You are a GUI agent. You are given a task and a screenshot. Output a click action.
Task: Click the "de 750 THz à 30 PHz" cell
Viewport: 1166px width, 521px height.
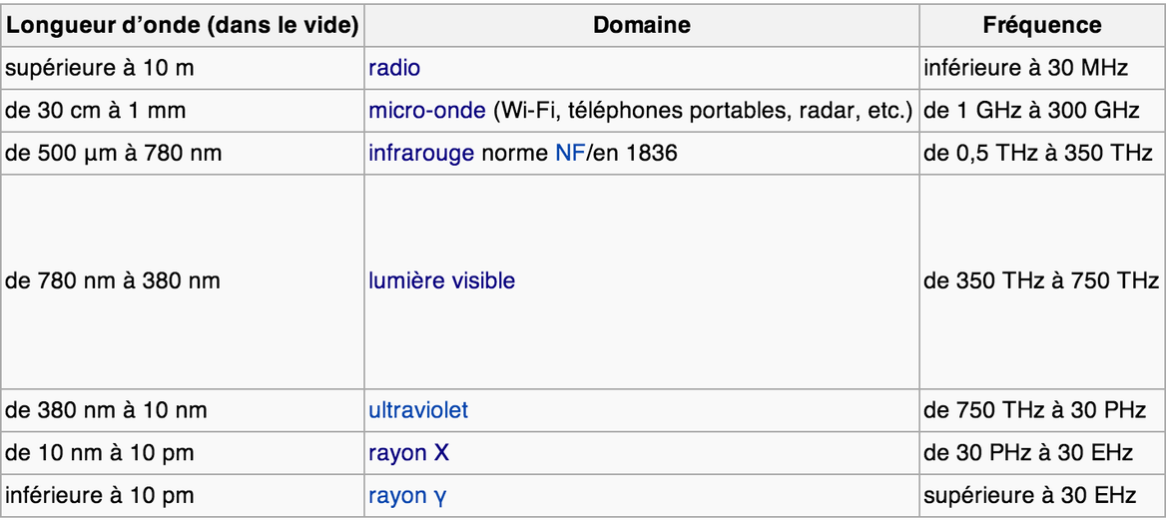[1035, 409]
